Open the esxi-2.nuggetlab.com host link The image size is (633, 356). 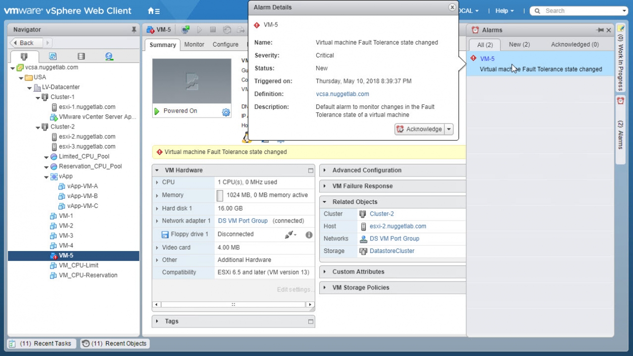click(x=397, y=226)
